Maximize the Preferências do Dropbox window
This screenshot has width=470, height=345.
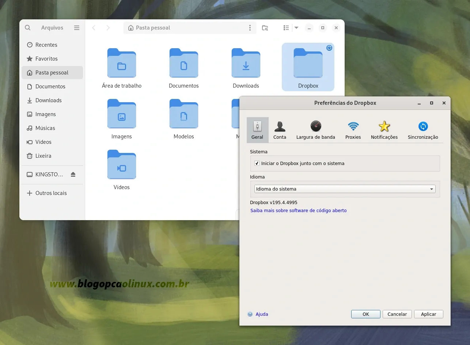click(432, 103)
